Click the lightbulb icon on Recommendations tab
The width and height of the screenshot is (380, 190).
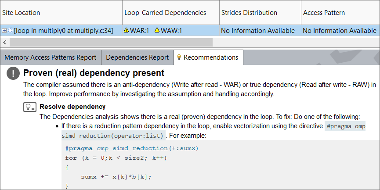179,57
